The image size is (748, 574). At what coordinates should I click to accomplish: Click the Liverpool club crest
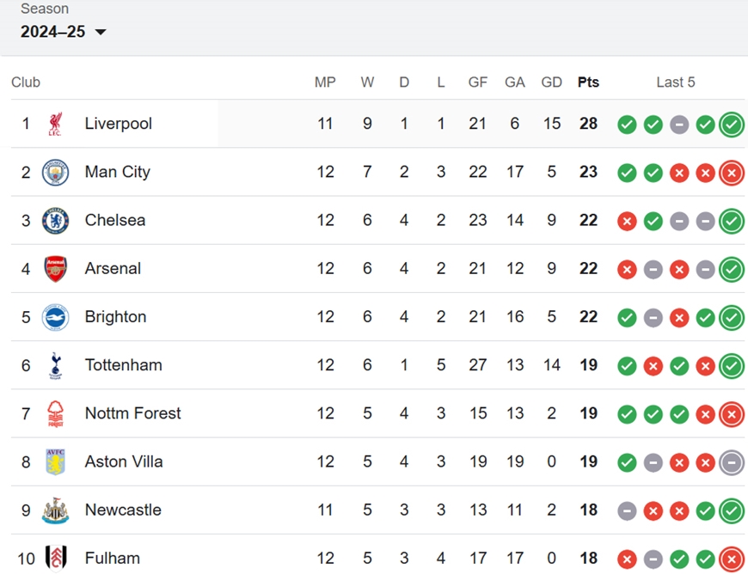click(x=55, y=124)
